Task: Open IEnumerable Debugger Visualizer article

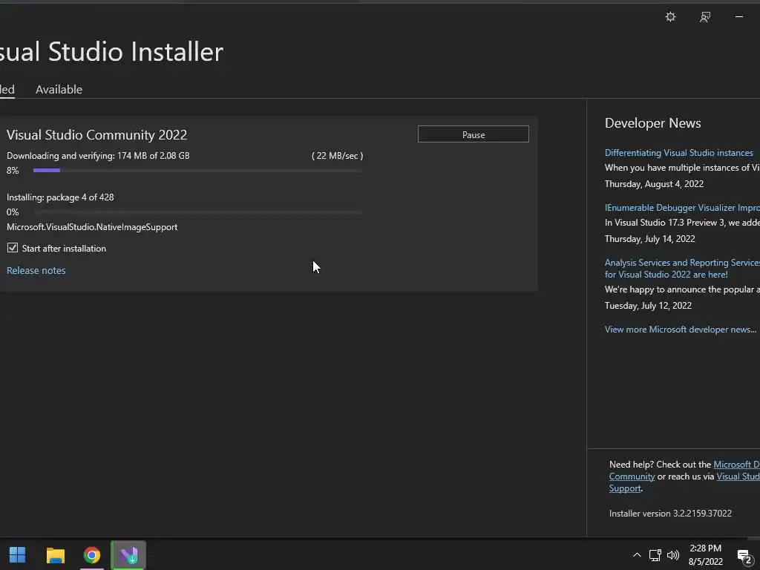Action: click(682, 208)
